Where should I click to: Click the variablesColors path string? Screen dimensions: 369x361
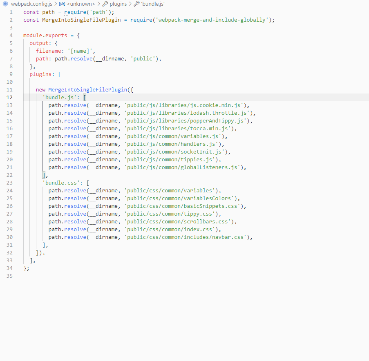179,198
